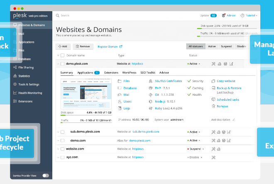Click tools icon in demo.com row
This screenshot has width=274, height=184.
click(x=213, y=140)
